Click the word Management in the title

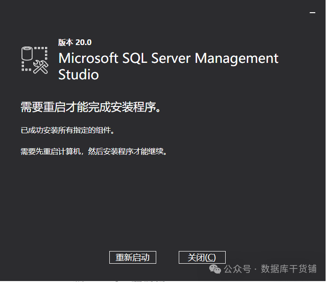pyautogui.click(x=236, y=58)
